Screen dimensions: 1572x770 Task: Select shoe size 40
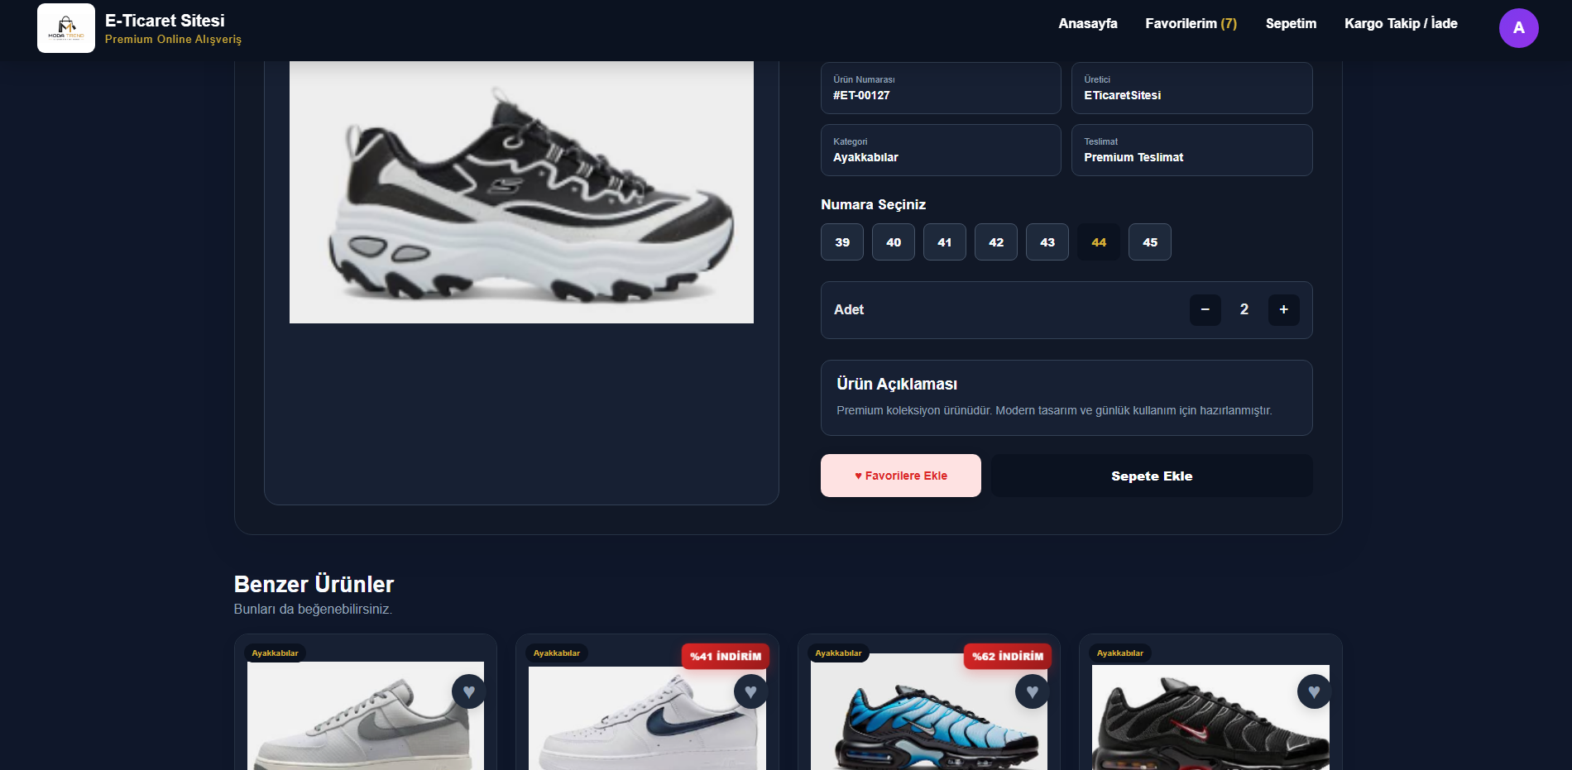point(894,242)
